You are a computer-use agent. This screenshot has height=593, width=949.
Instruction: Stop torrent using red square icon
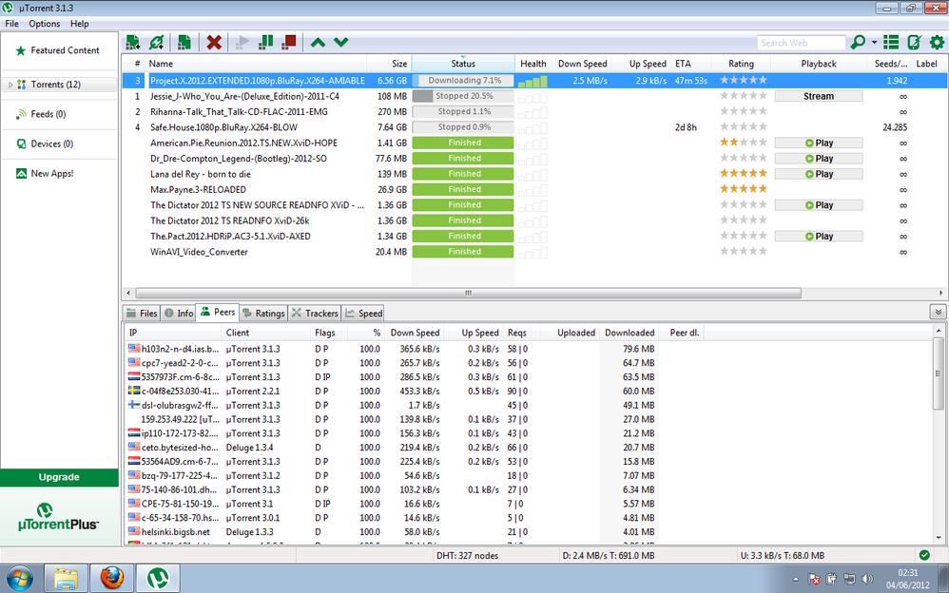tap(289, 43)
